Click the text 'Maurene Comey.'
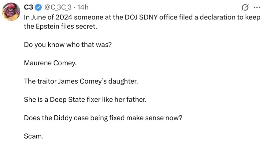Image resolution: width=263 pixels, height=144 pixels. tap(50, 63)
